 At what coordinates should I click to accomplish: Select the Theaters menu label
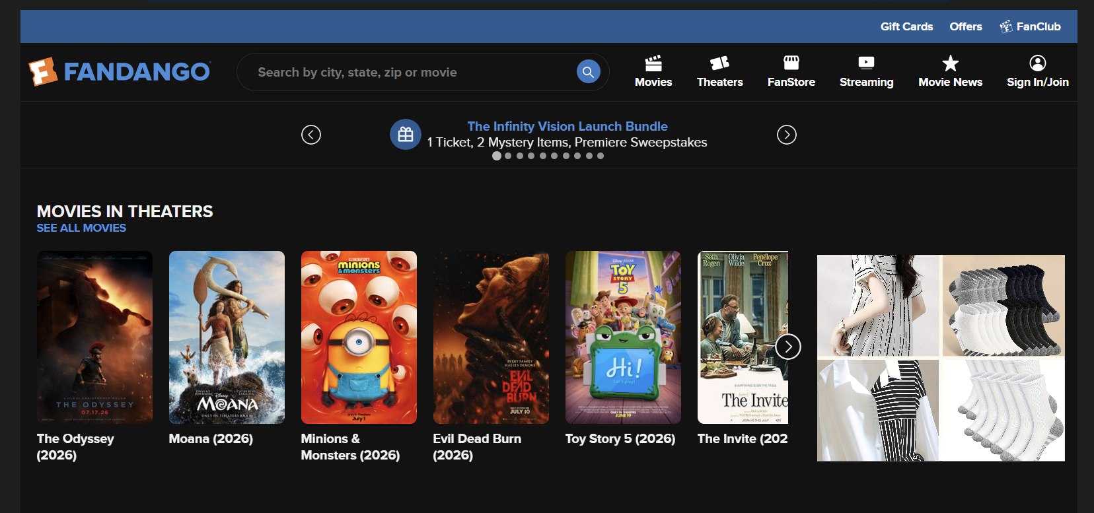(x=719, y=82)
